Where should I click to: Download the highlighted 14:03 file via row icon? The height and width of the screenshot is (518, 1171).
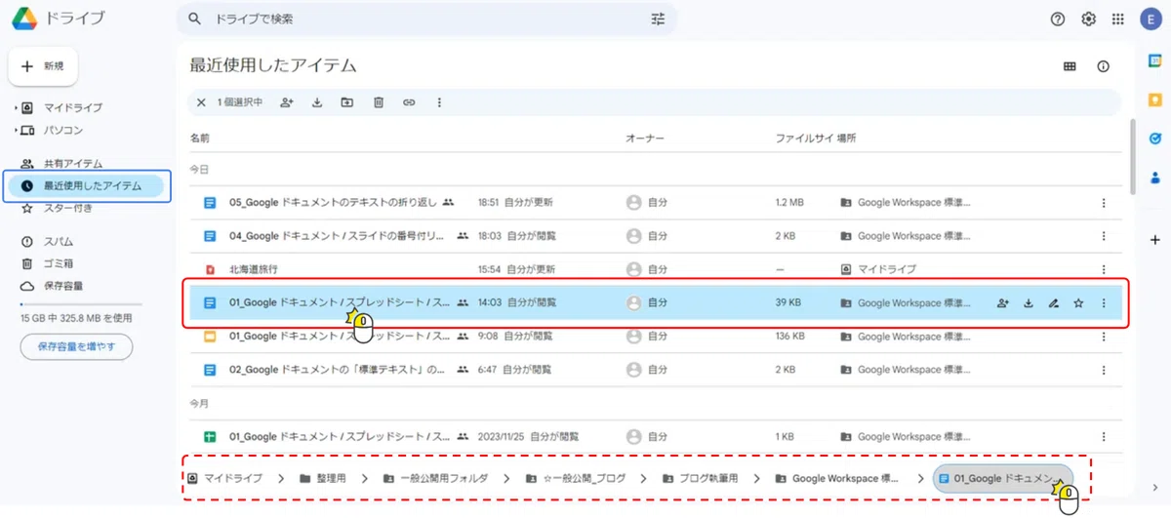point(1029,303)
